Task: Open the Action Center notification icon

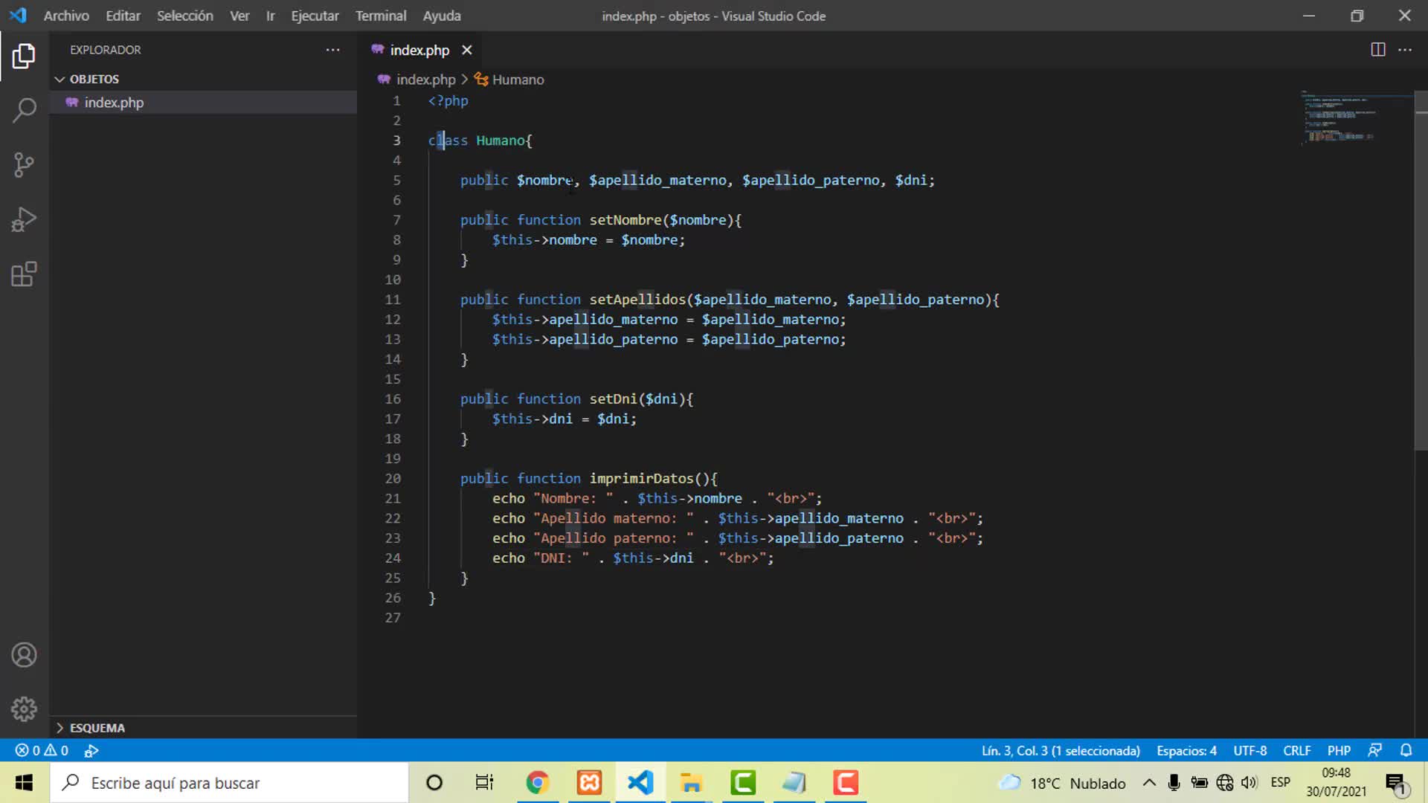Action: pos(1396,784)
